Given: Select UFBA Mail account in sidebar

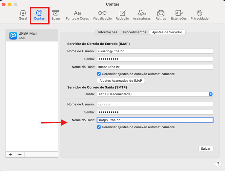Looking at the screenshot, I should (32, 36).
